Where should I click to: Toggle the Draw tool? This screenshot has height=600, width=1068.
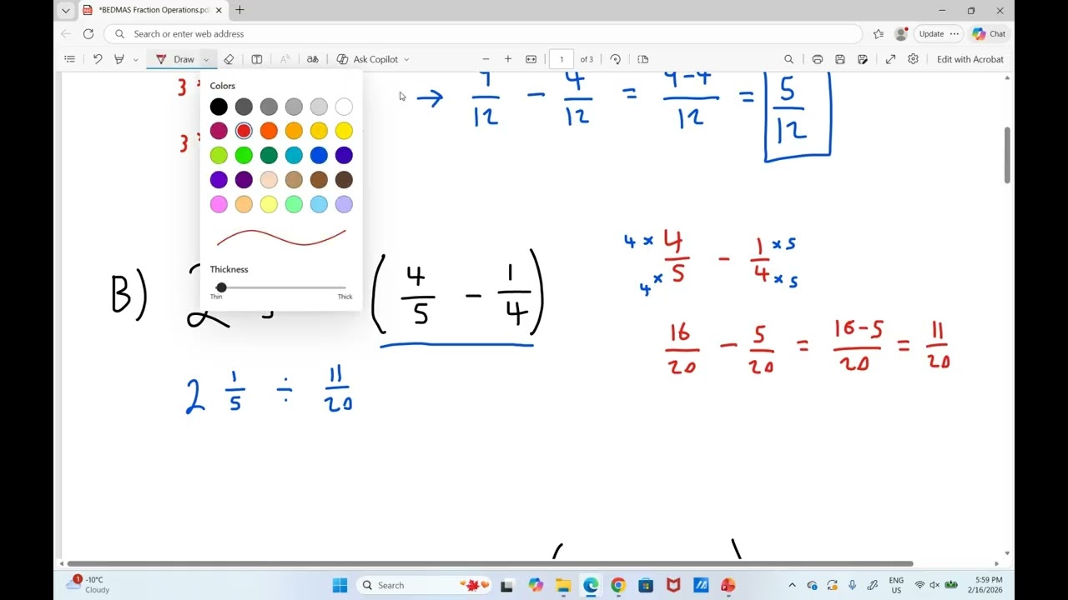click(175, 59)
